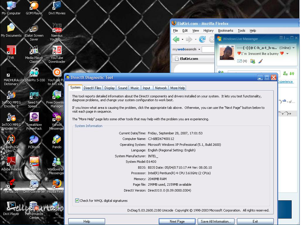
Task: Launch Adobe Reader 8 icon
Action: (x=11, y=166)
